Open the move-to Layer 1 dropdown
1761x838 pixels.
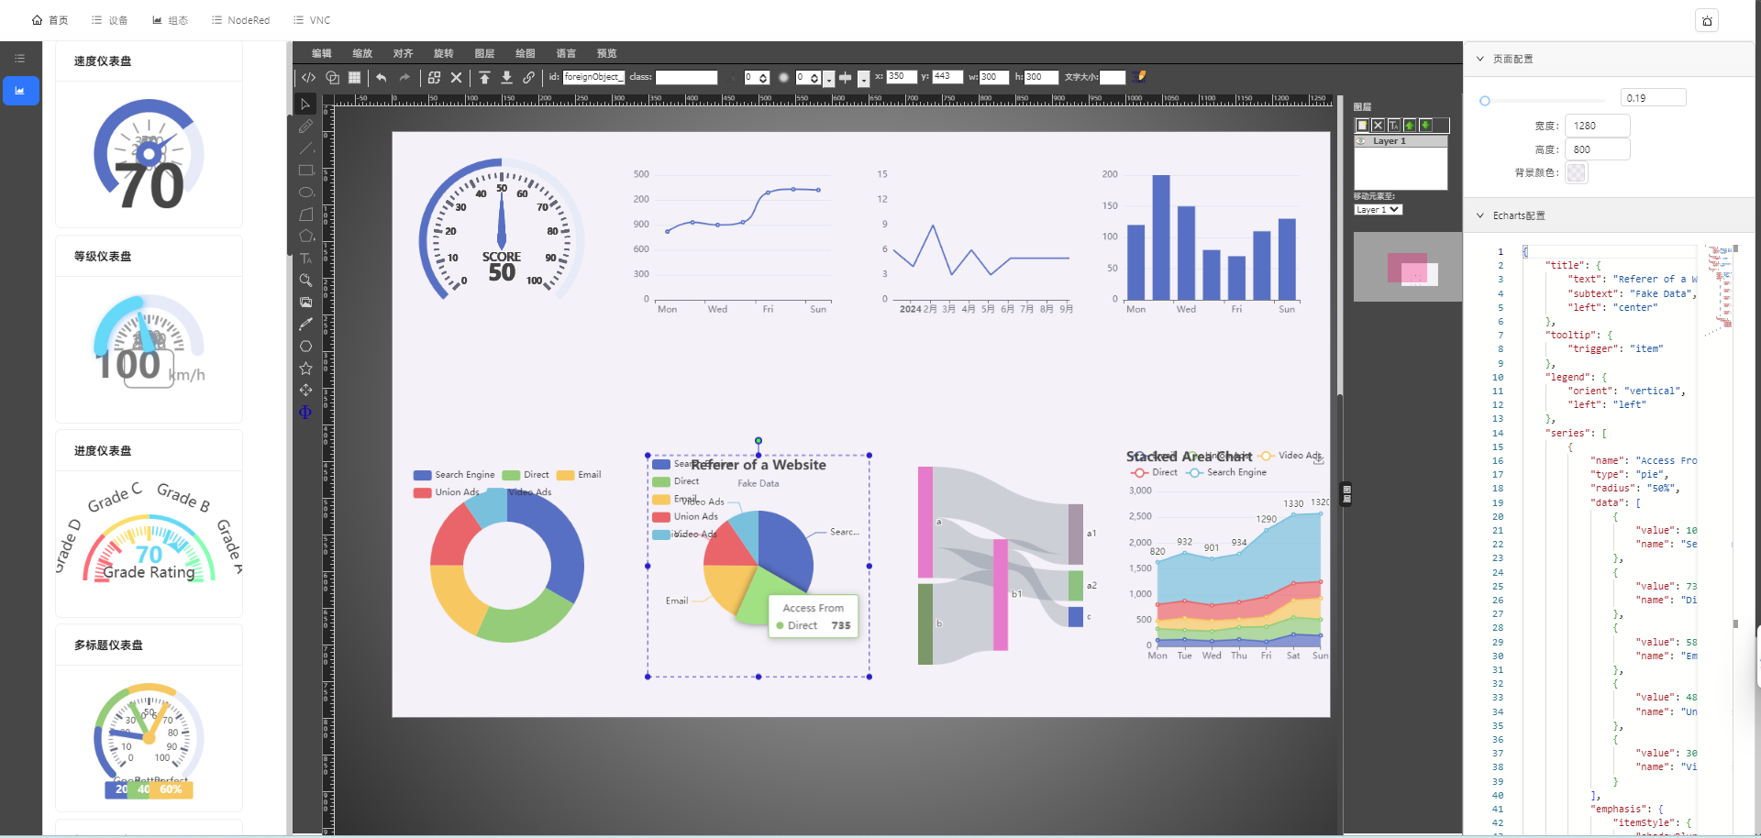point(1378,210)
